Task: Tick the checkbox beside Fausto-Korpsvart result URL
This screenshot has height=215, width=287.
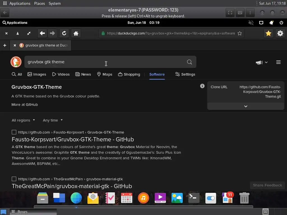Action: 14,132
